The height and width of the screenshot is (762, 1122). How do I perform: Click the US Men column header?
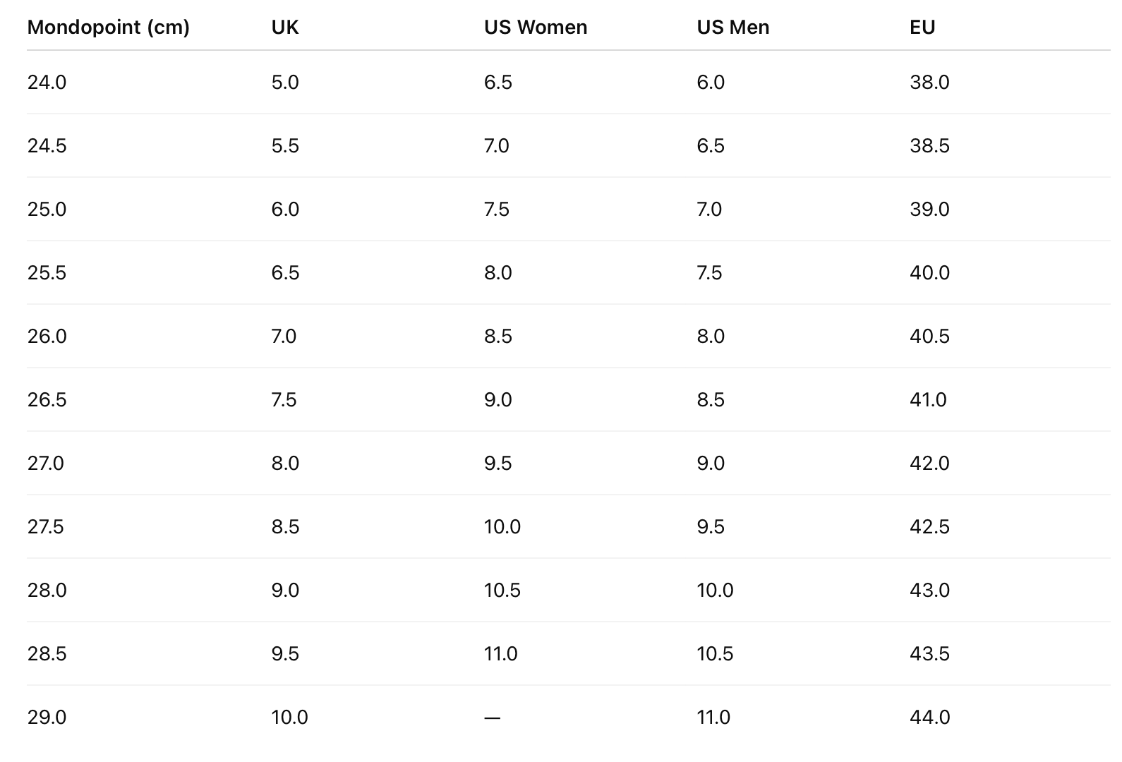(733, 28)
